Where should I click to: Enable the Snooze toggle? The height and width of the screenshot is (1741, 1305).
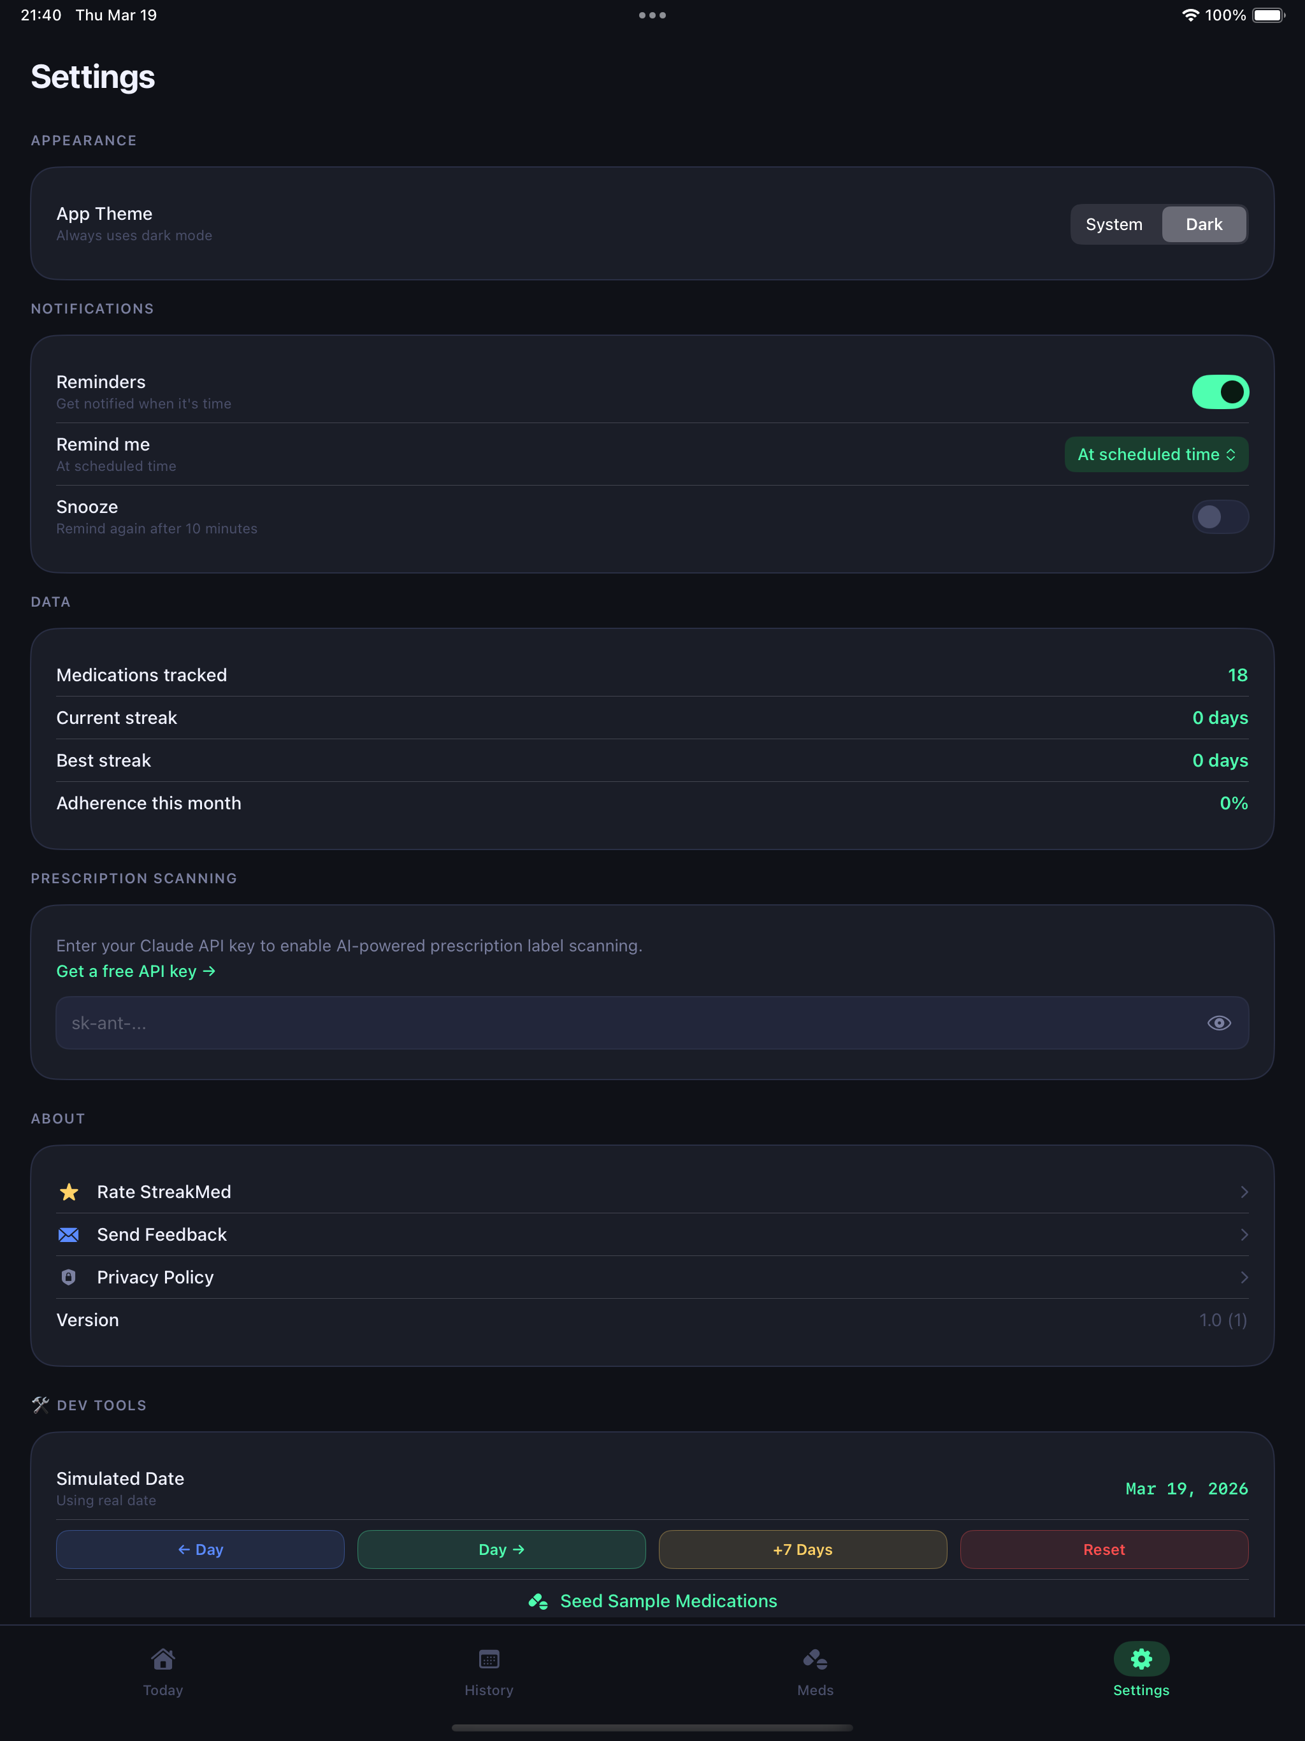[1220, 516]
